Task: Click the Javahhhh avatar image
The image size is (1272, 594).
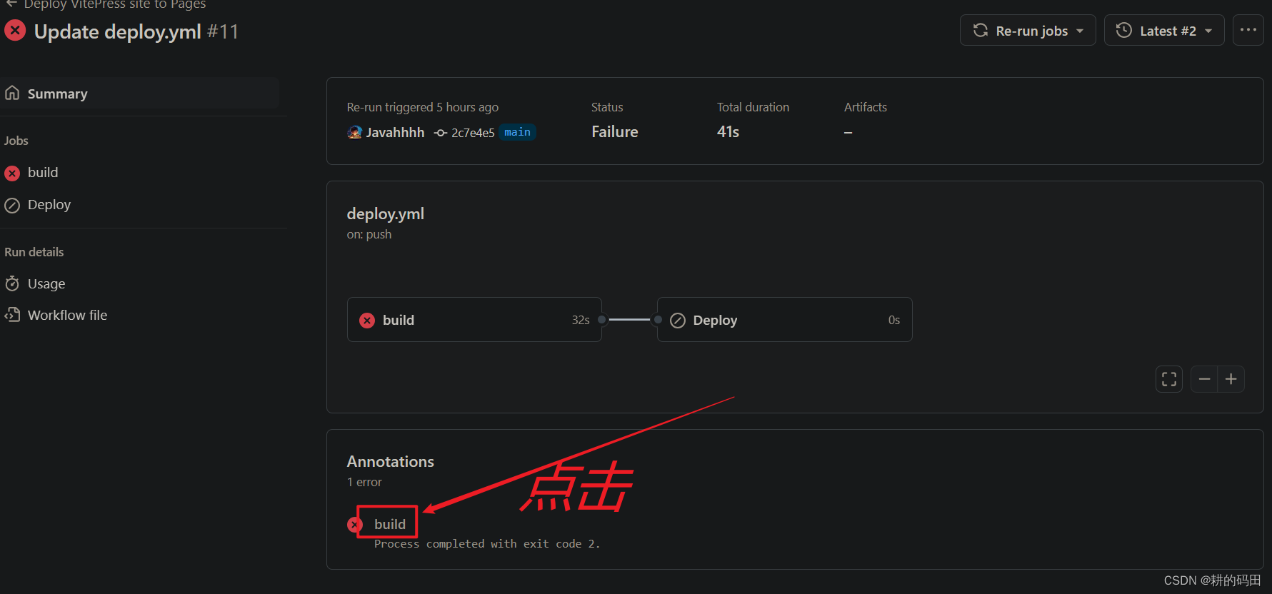Action: pos(354,132)
